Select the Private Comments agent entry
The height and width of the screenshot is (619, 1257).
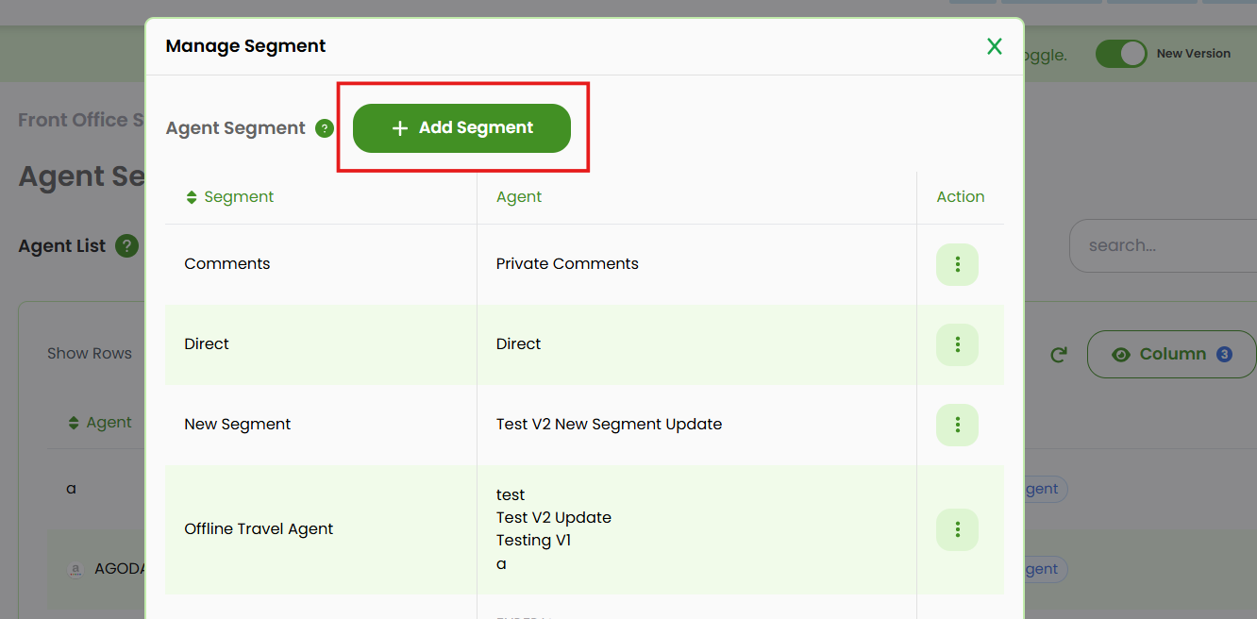pyautogui.click(x=567, y=264)
